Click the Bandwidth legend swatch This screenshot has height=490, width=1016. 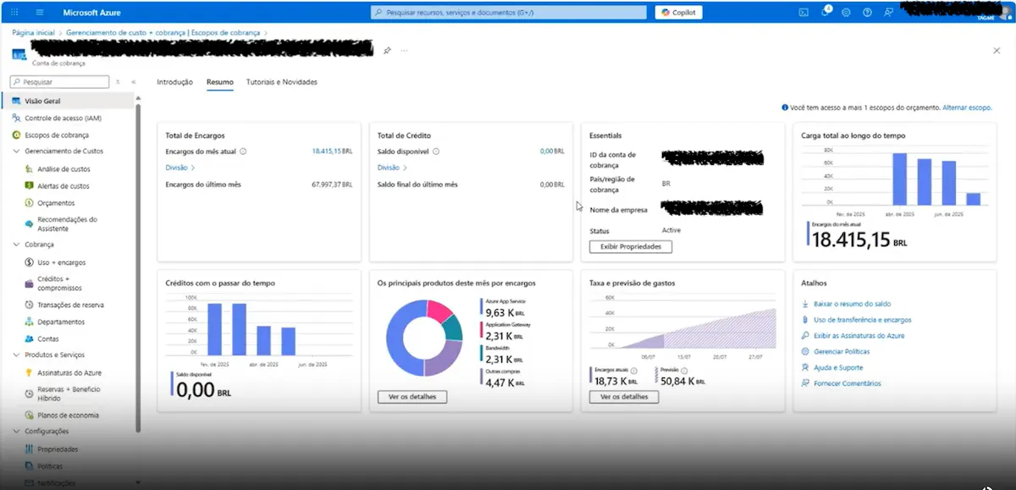[482, 354]
